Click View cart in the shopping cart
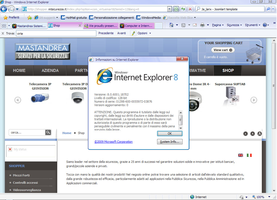This screenshot has width=277, height=200. point(223,50)
